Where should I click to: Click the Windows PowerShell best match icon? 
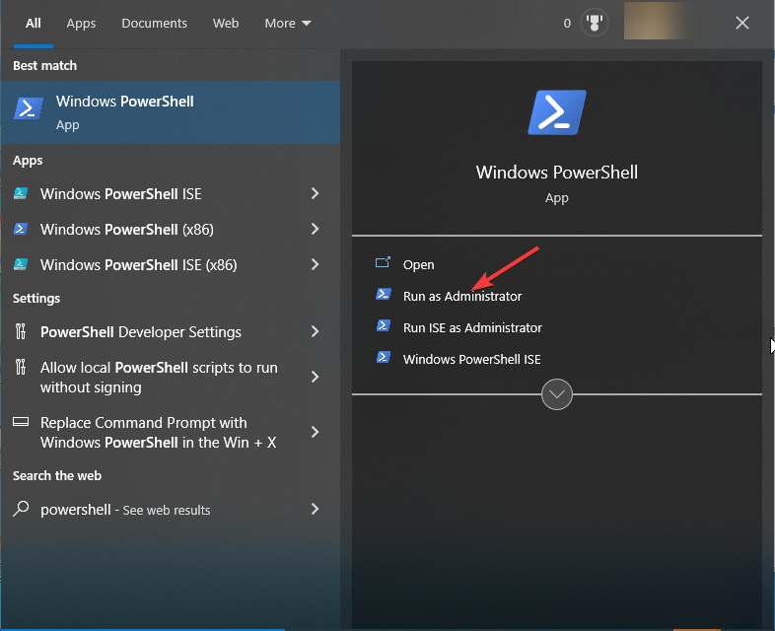pos(29,108)
